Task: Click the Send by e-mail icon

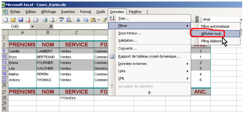Action: coord(36,20)
